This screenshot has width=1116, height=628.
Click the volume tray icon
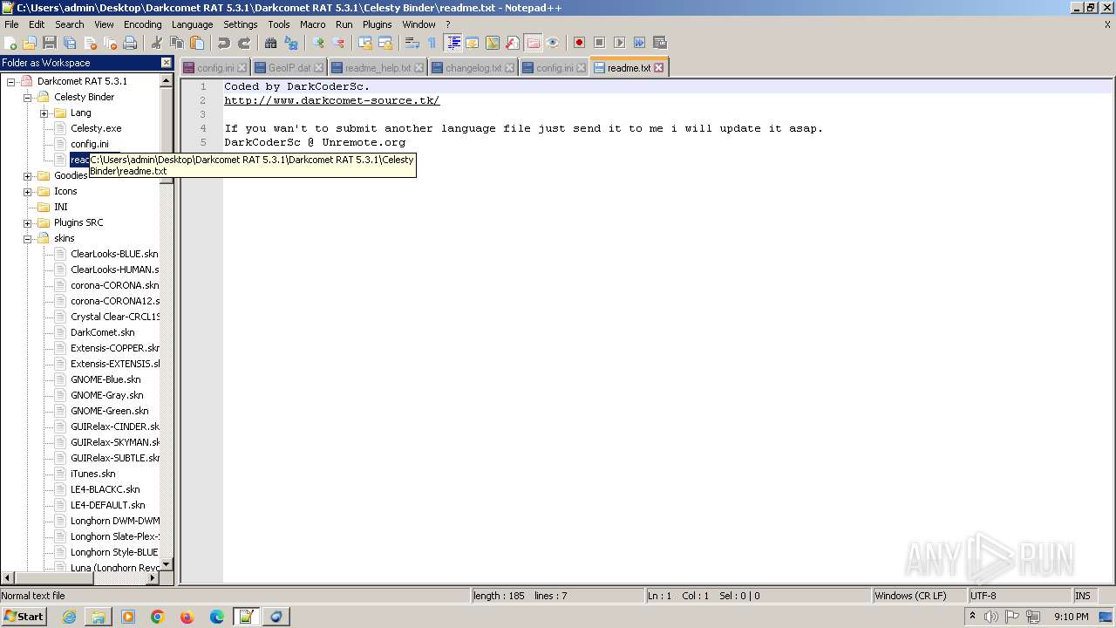pyautogui.click(x=990, y=617)
